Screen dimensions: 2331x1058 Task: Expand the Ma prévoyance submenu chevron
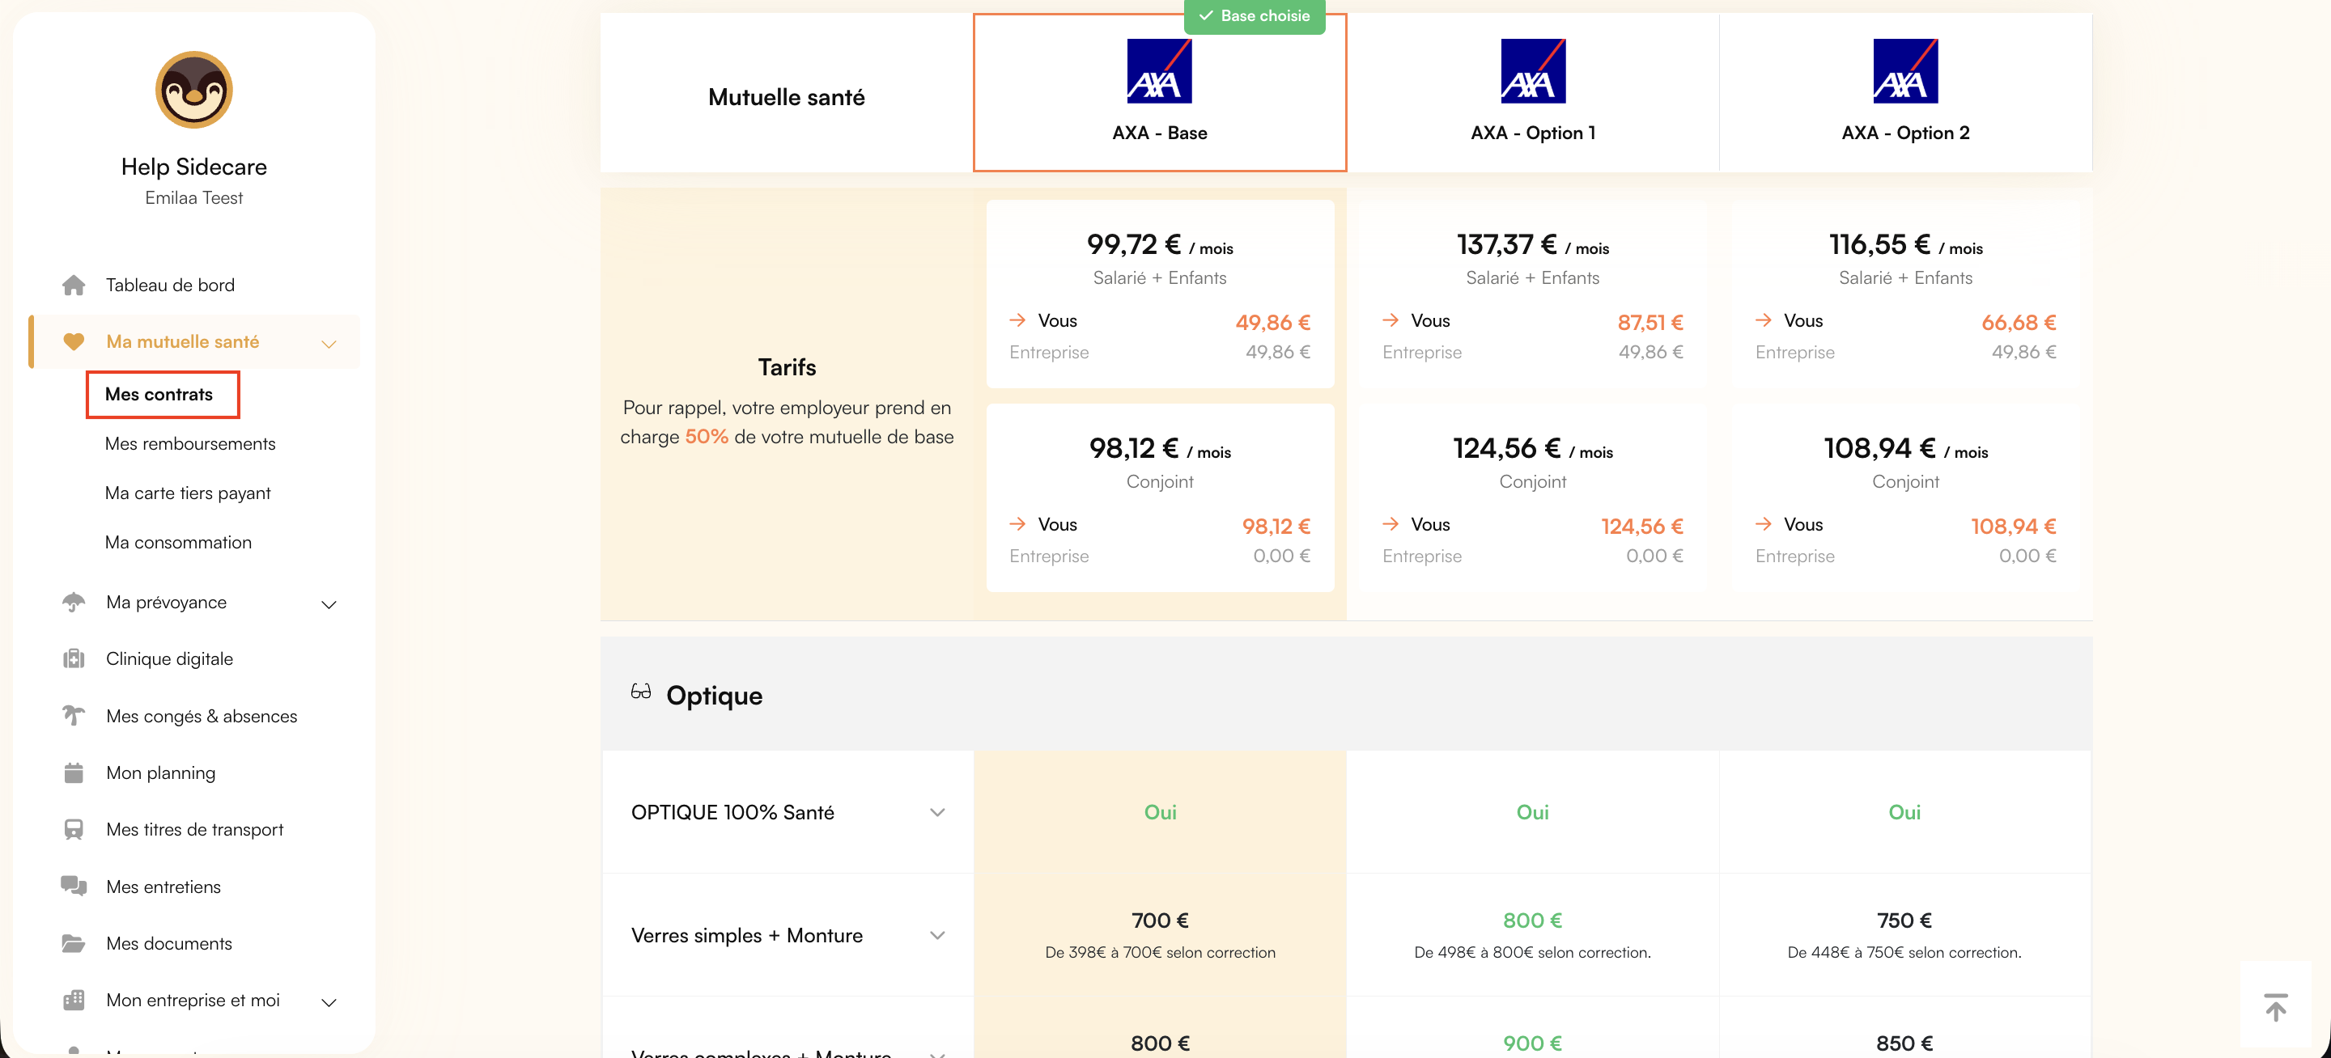pos(329,604)
